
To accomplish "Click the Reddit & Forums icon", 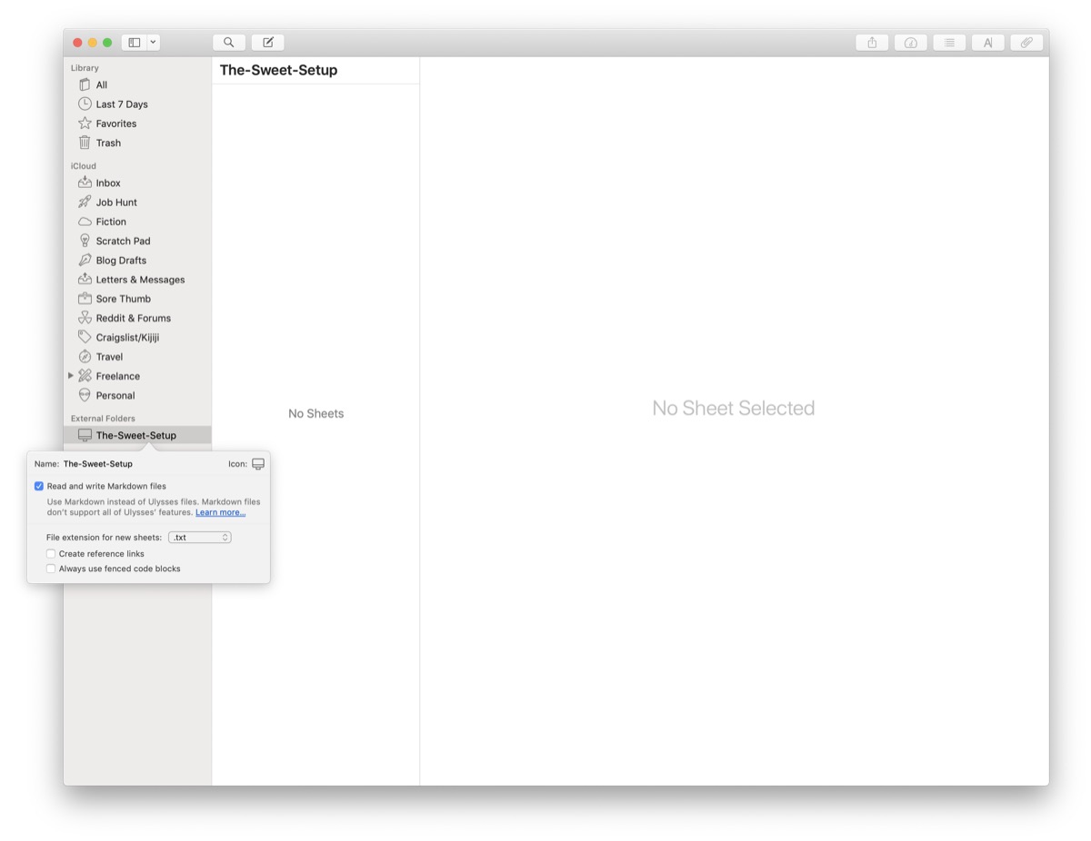I will coord(85,318).
